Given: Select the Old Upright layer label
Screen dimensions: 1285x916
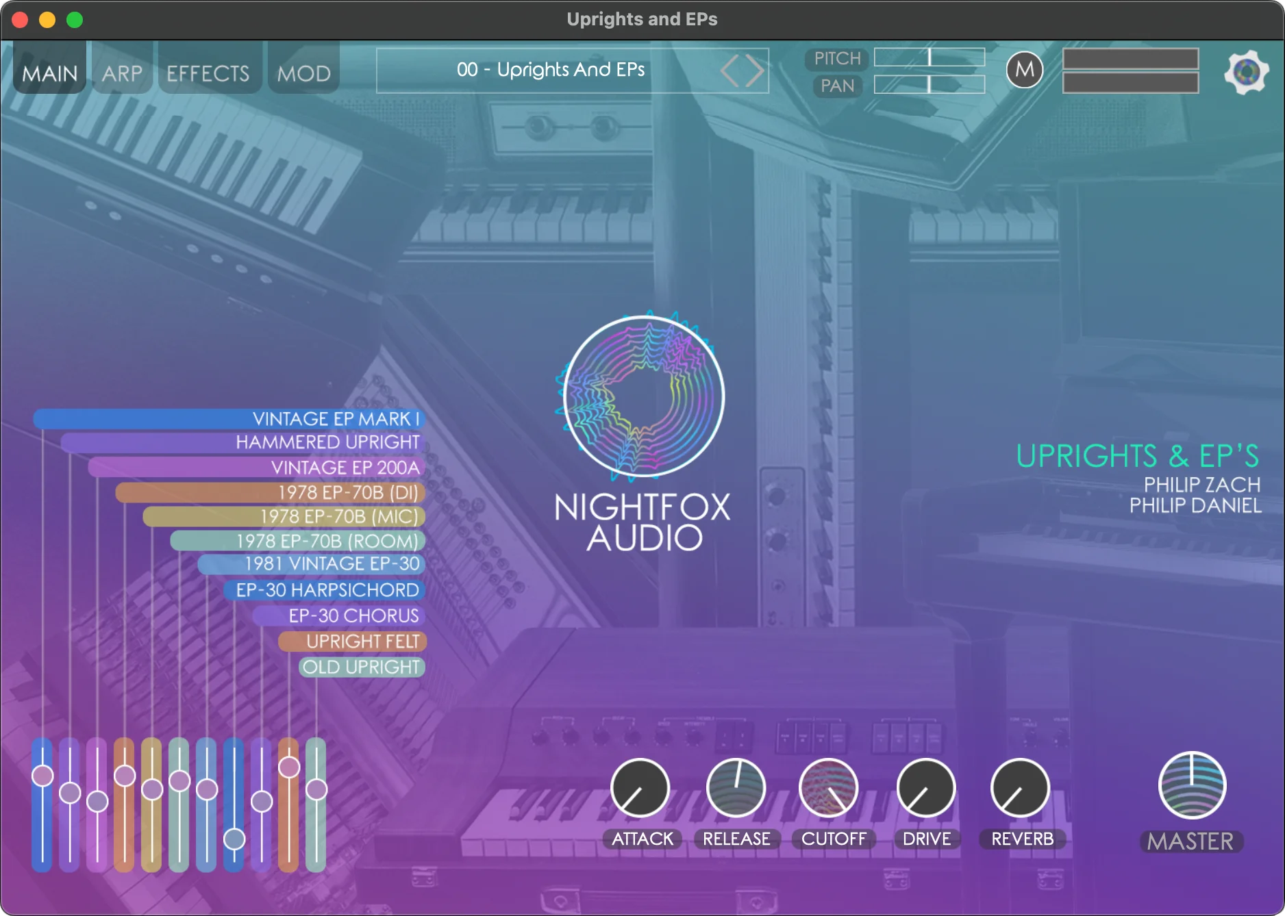Looking at the screenshot, I should click(x=361, y=667).
